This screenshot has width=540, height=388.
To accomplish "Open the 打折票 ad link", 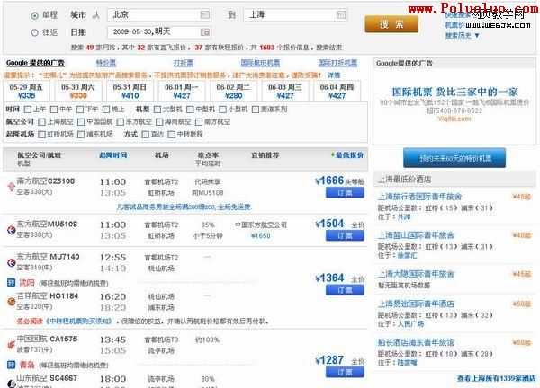I will (x=184, y=63).
